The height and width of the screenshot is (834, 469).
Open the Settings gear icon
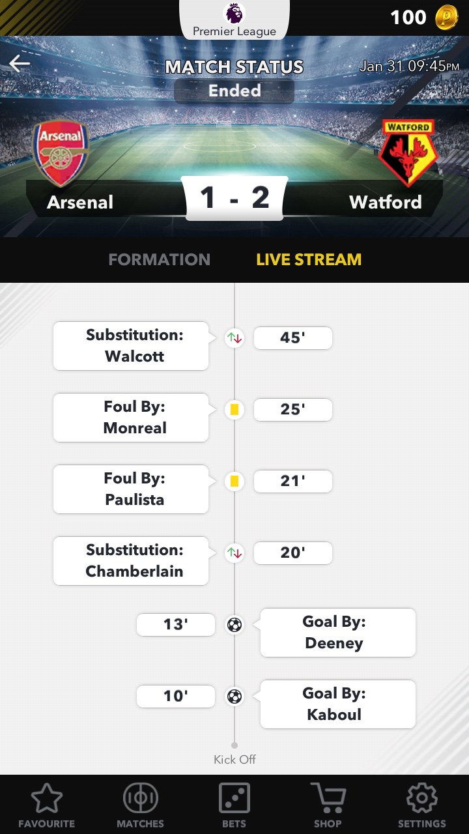421,798
